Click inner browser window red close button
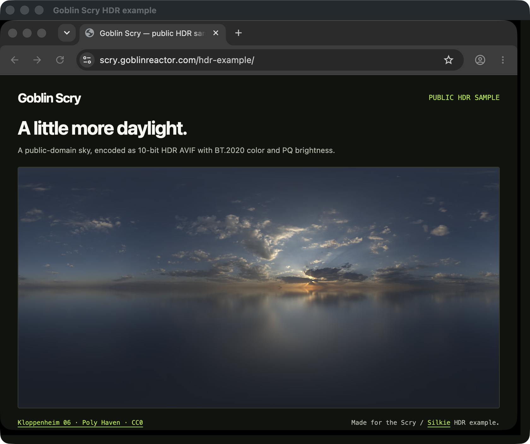Screen dimensions: 530x444 [x=13, y=33]
